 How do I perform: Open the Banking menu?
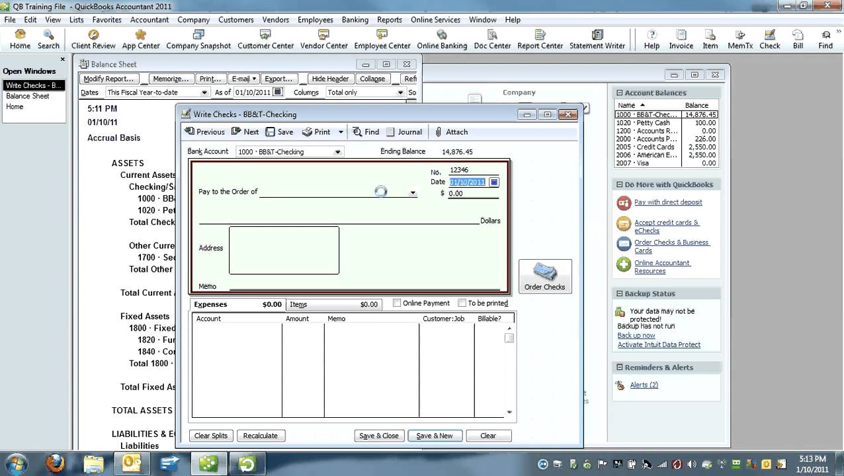coord(355,20)
